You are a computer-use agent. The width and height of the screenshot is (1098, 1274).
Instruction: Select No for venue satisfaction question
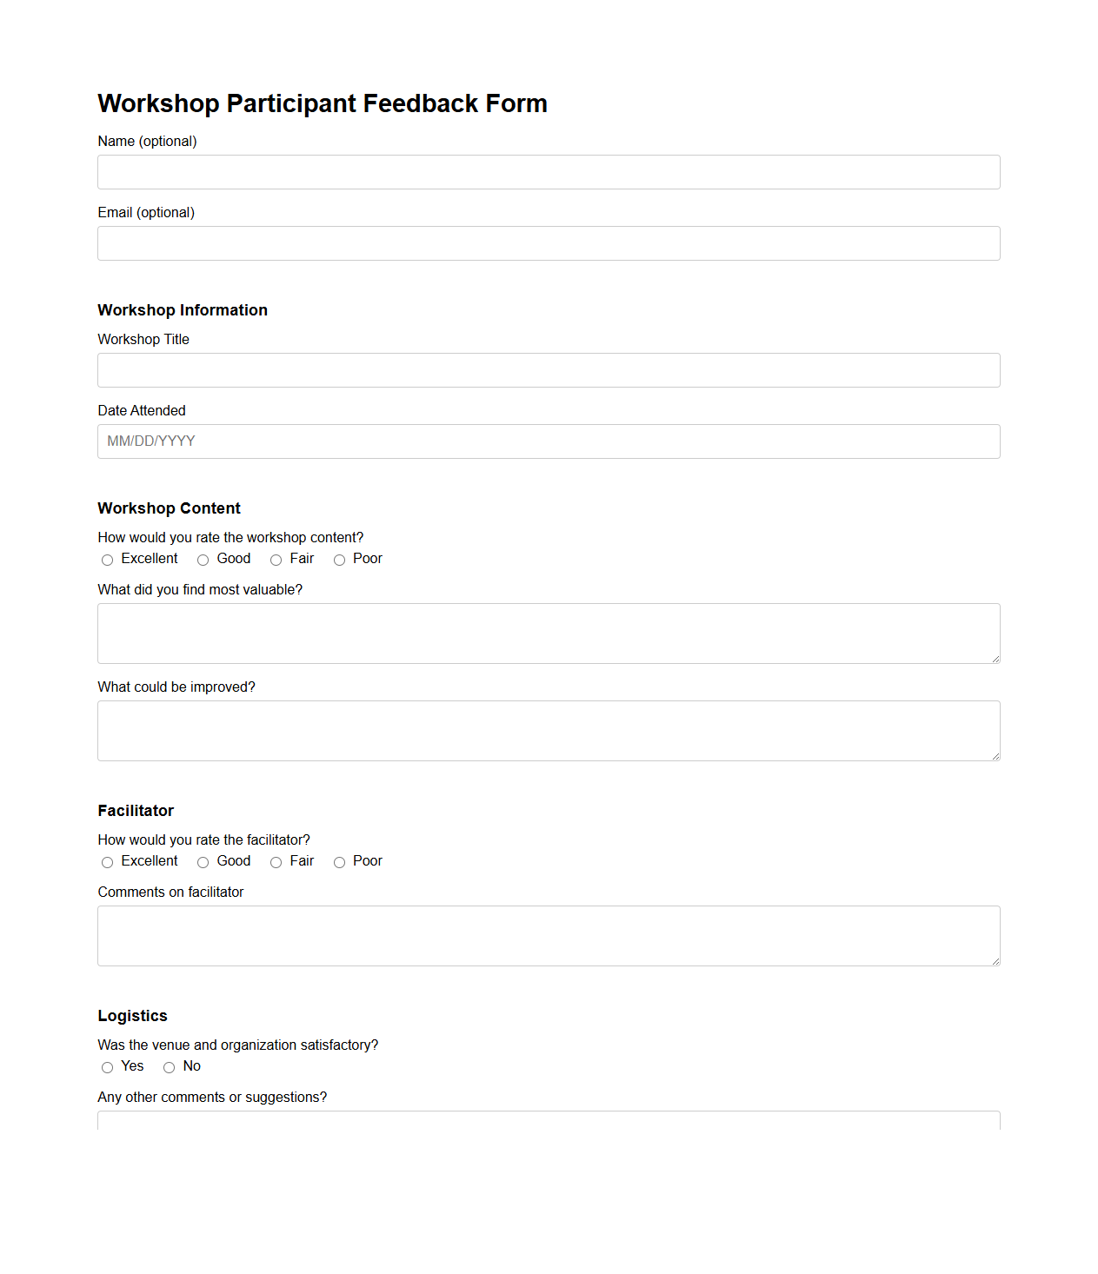coord(170,1067)
